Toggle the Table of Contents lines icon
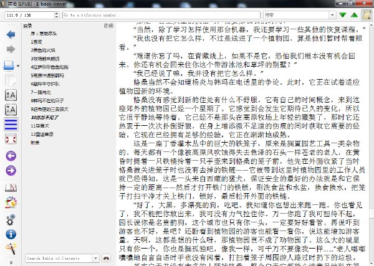 (x=11, y=125)
